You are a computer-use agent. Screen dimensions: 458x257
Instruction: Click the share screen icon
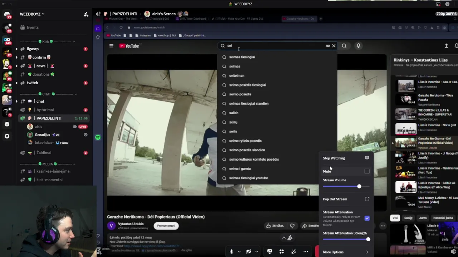[x=269, y=252]
